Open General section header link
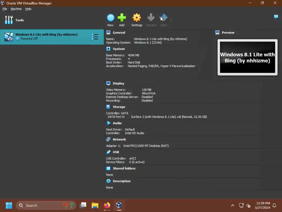Image resolution: width=282 pixels, height=212 pixels. click(x=119, y=33)
